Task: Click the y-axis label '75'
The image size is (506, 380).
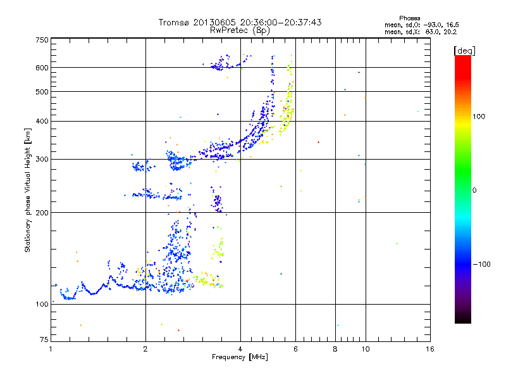Action: [44, 339]
